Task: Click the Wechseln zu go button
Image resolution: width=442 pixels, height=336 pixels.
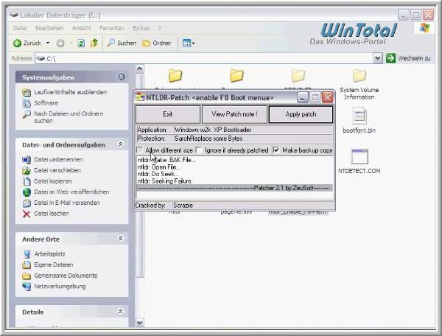Action: [x=408, y=58]
